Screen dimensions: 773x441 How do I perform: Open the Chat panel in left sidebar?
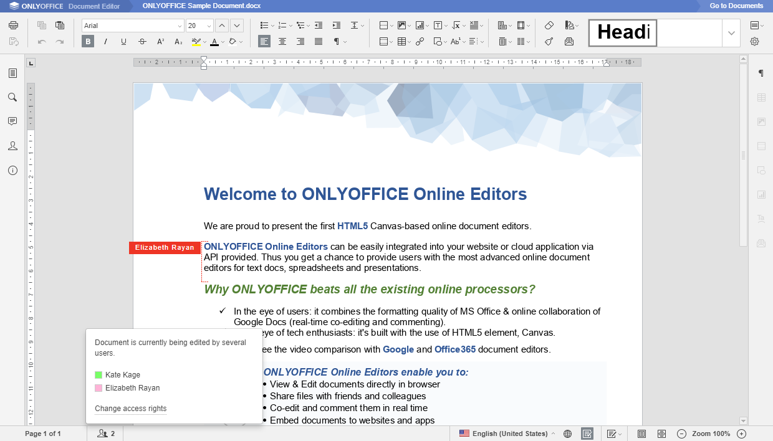point(12,146)
